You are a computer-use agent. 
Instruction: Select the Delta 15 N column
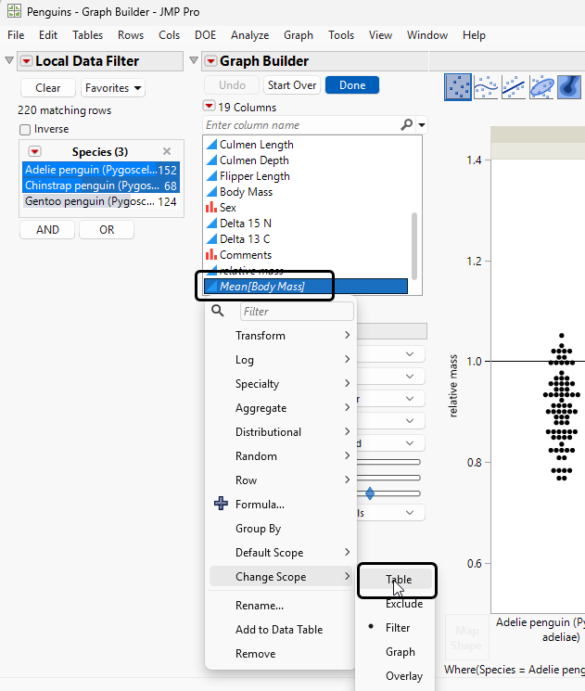tap(306, 223)
